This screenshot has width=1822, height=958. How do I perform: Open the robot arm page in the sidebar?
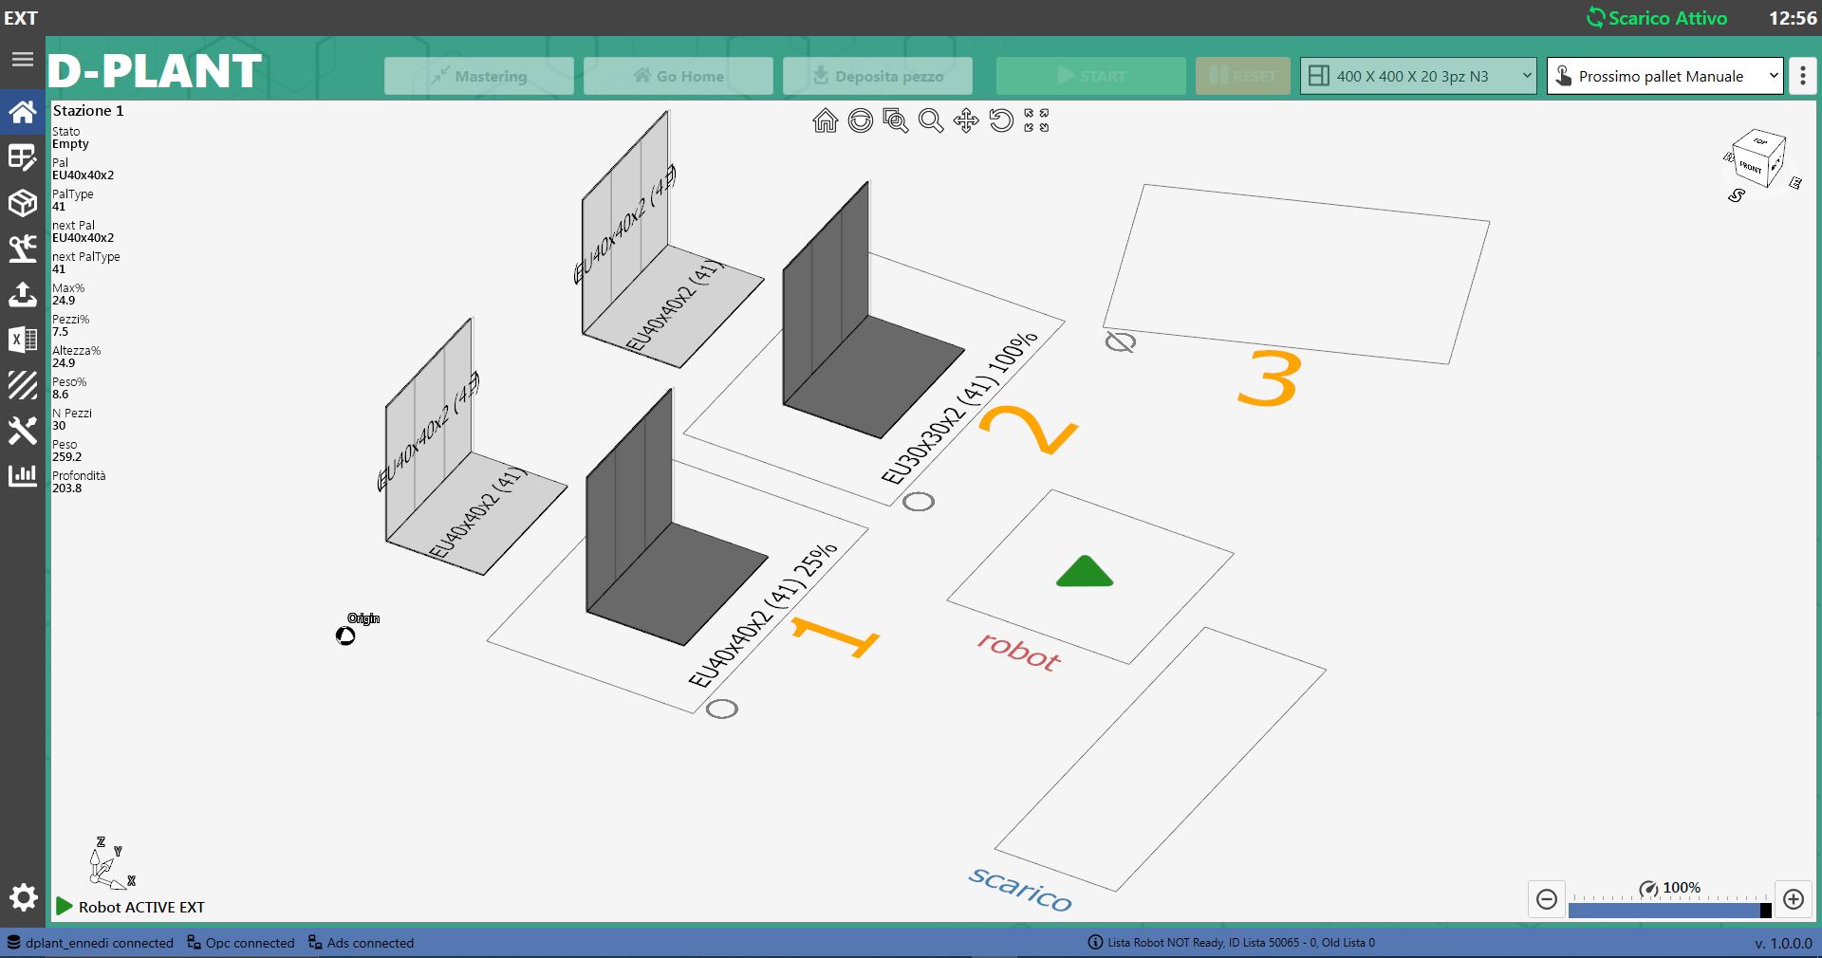click(22, 249)
